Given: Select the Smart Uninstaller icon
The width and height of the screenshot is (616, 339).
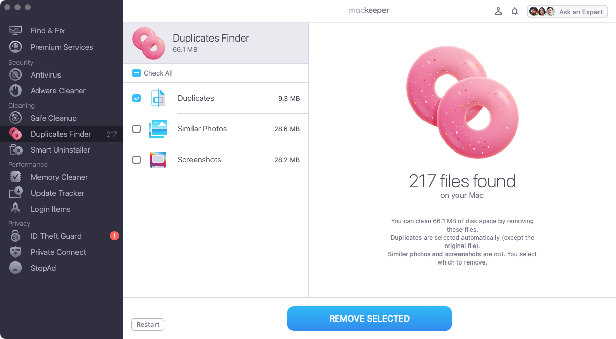Looking at the screenshot, I should coord(15,150).
